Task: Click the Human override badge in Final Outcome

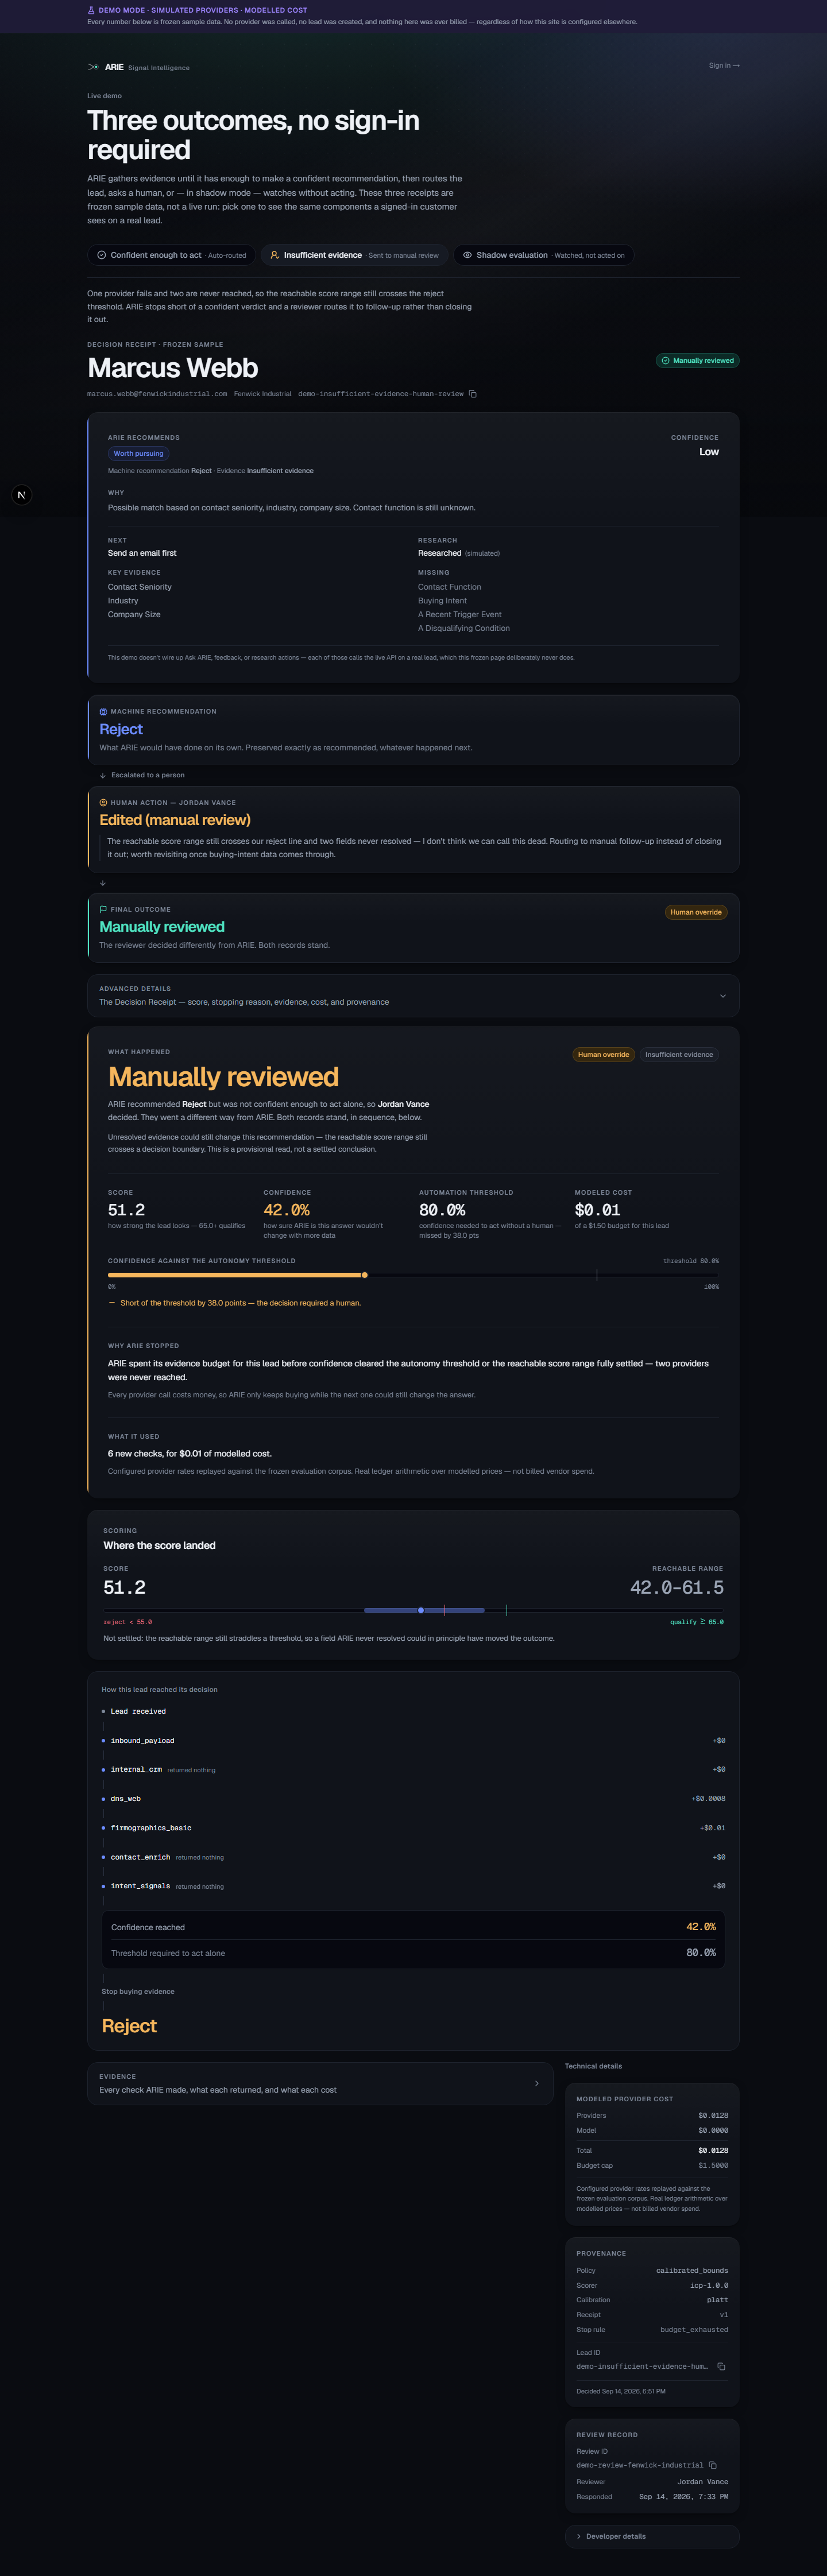Action: pyautogui.click(x=696, y=912)
